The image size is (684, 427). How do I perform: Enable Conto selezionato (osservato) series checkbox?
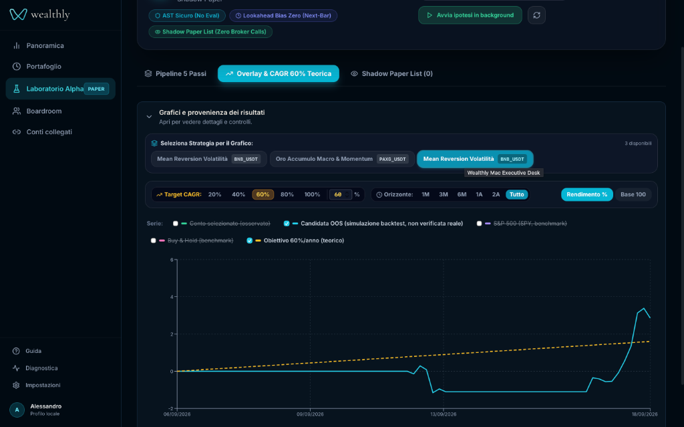tap(176, 224)
